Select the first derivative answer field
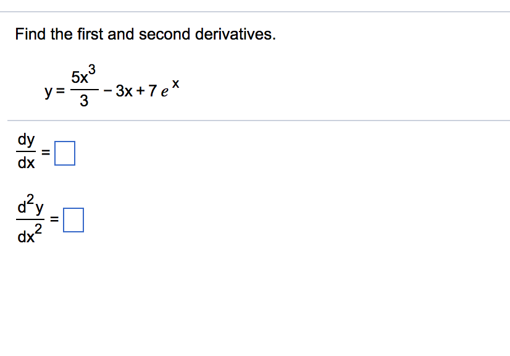 (65, 154)
